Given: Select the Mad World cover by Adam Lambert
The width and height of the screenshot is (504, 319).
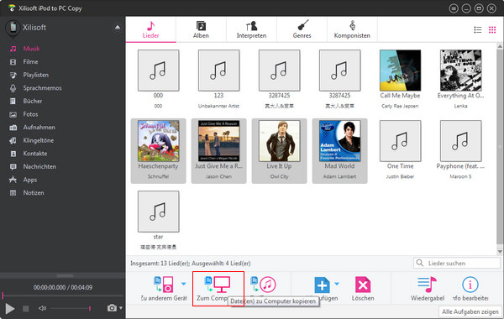Looking at the screenshot, I should (339, 141).
